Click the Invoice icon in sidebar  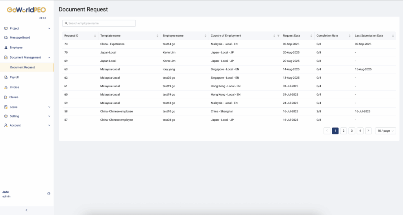pyautogui.click(x=6, y=87)
